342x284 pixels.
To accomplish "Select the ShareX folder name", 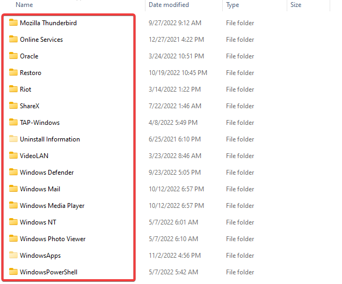I will click(x=30, y=106).
